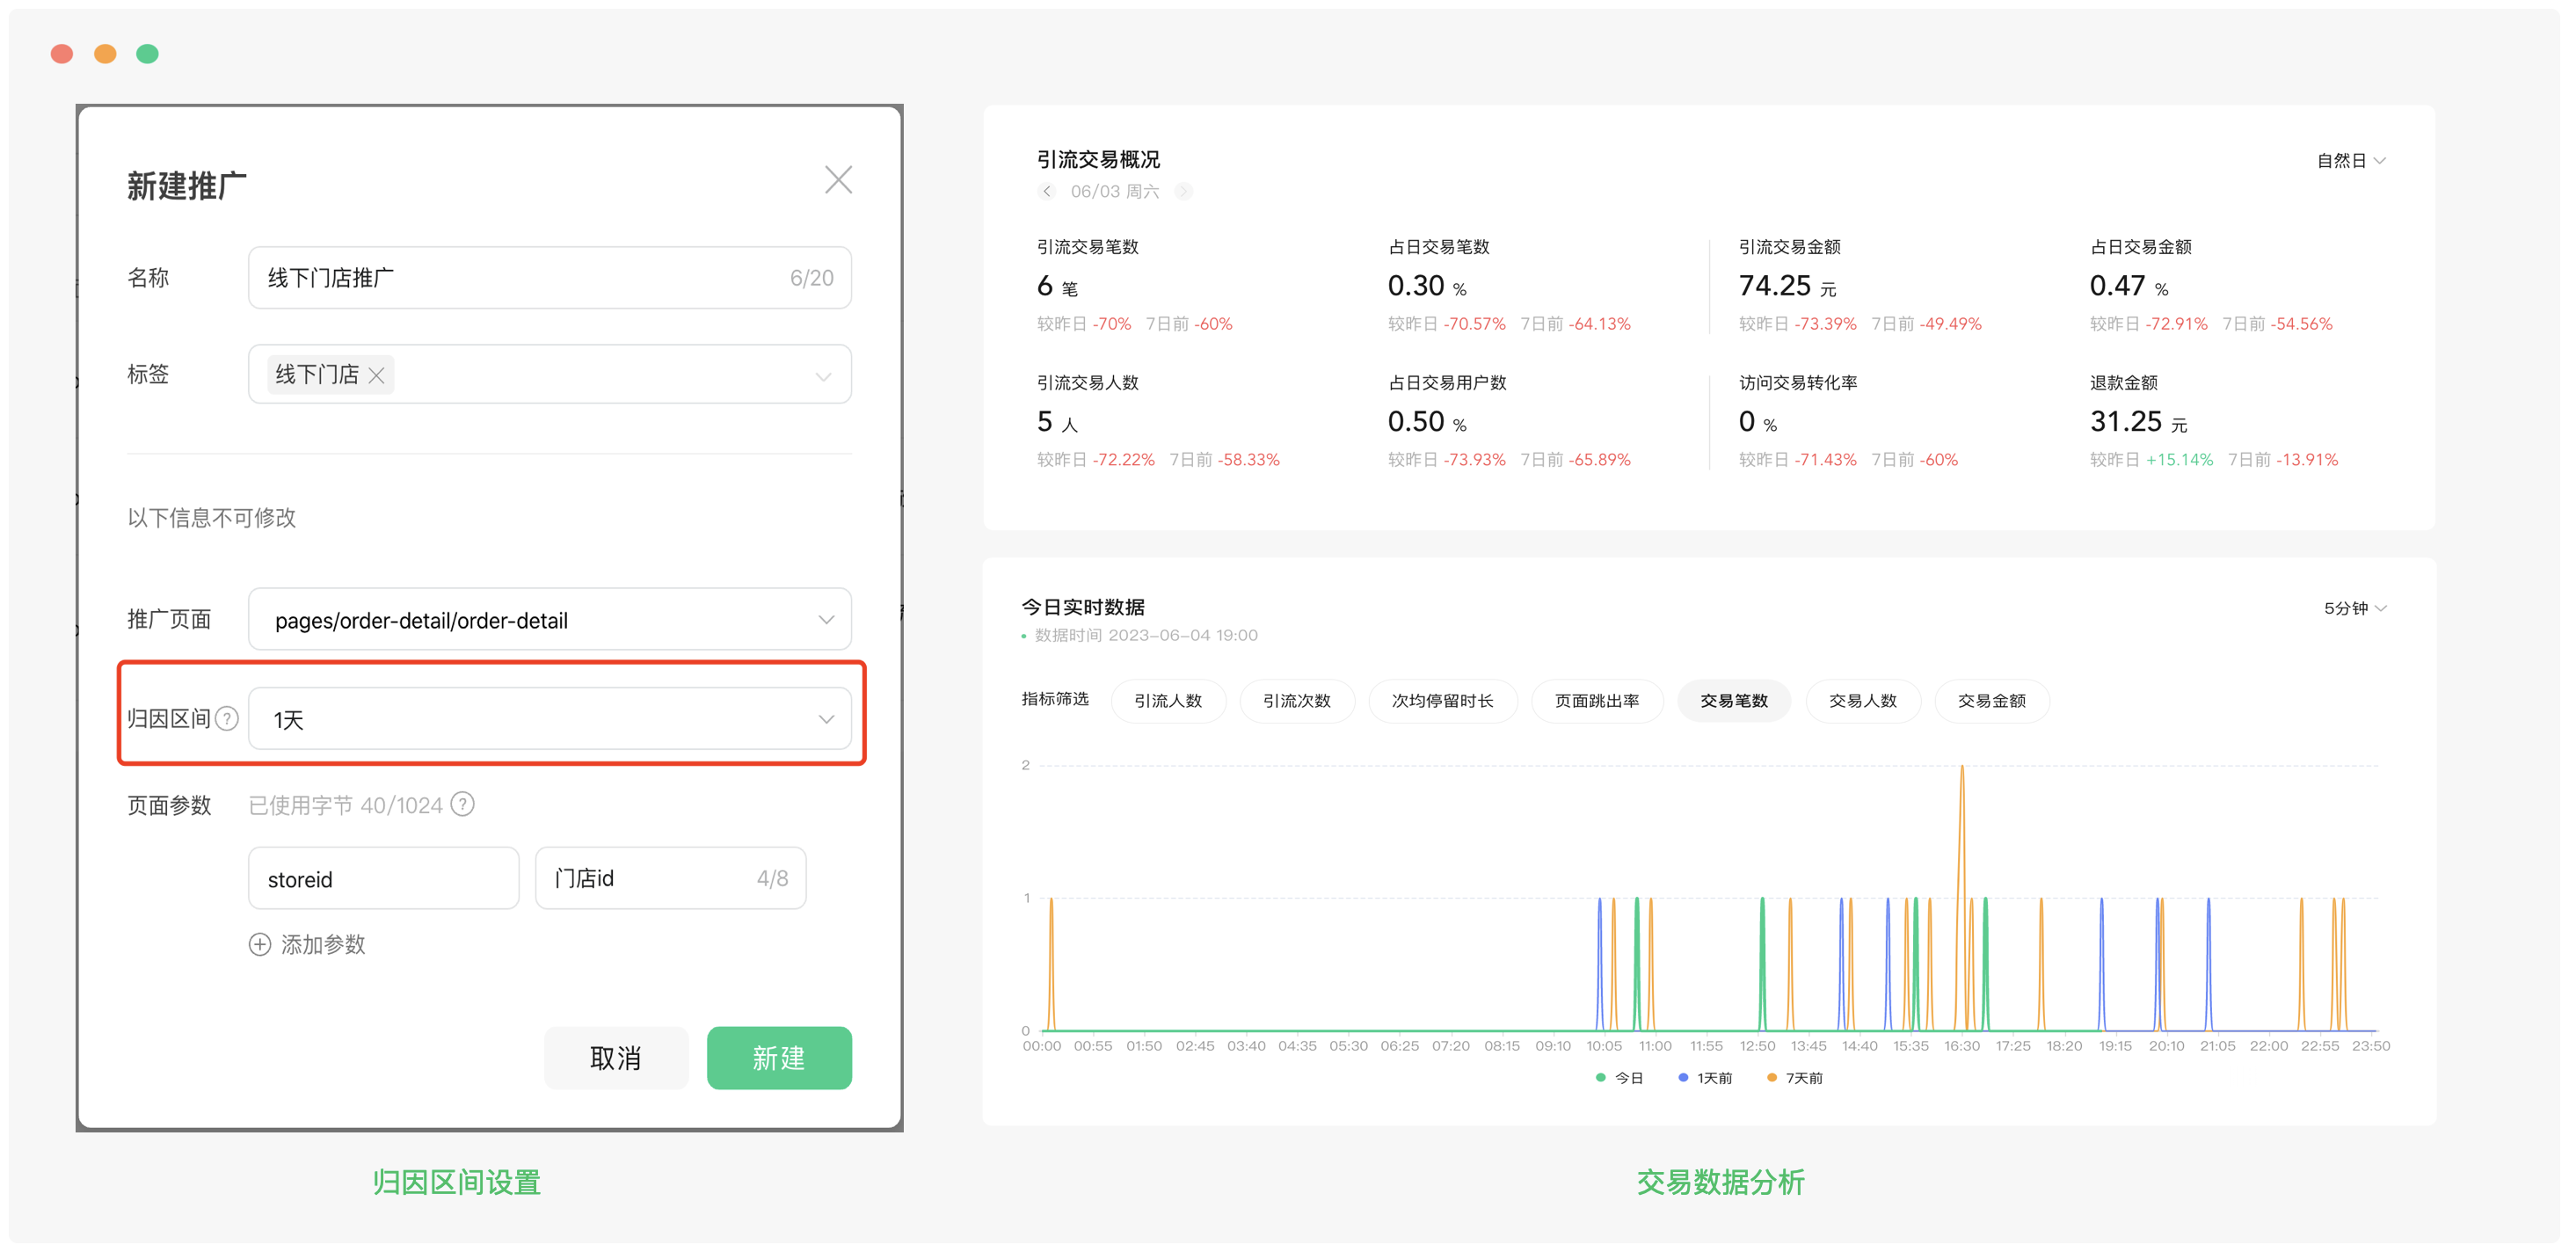Select the 引流人数 metric filter
2569x1252 pixels.
point(1167,701)
